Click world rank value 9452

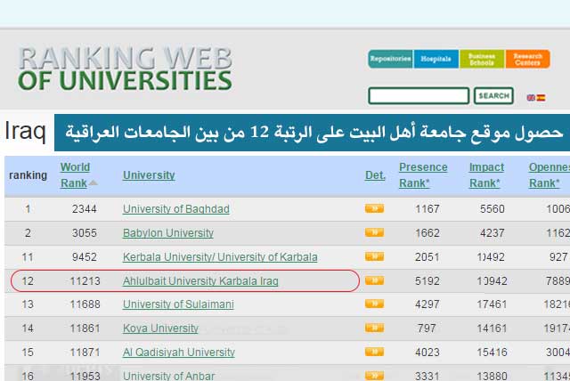[85, 256]
